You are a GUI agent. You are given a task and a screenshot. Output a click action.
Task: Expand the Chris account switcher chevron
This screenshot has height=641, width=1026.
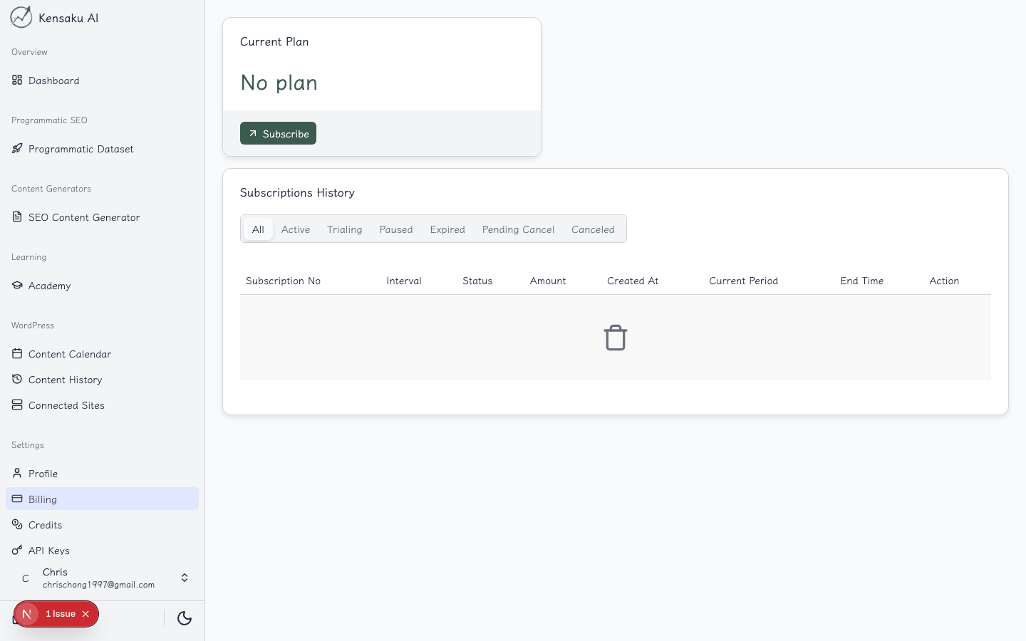pyautogui.click(x=185, y=578)
